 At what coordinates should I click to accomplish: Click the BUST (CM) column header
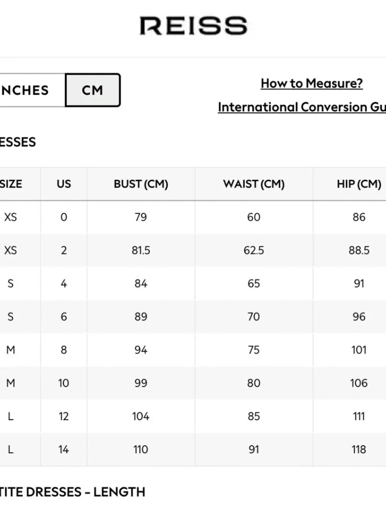(x=141, y=184)
